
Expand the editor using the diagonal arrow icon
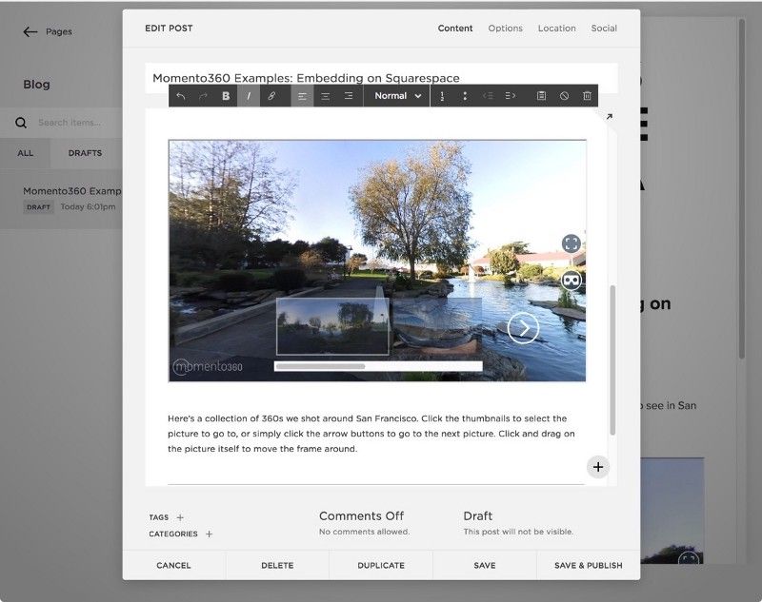click(x=610, y=116)
